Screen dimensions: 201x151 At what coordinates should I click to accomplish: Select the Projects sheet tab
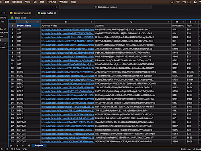(39, 145)
